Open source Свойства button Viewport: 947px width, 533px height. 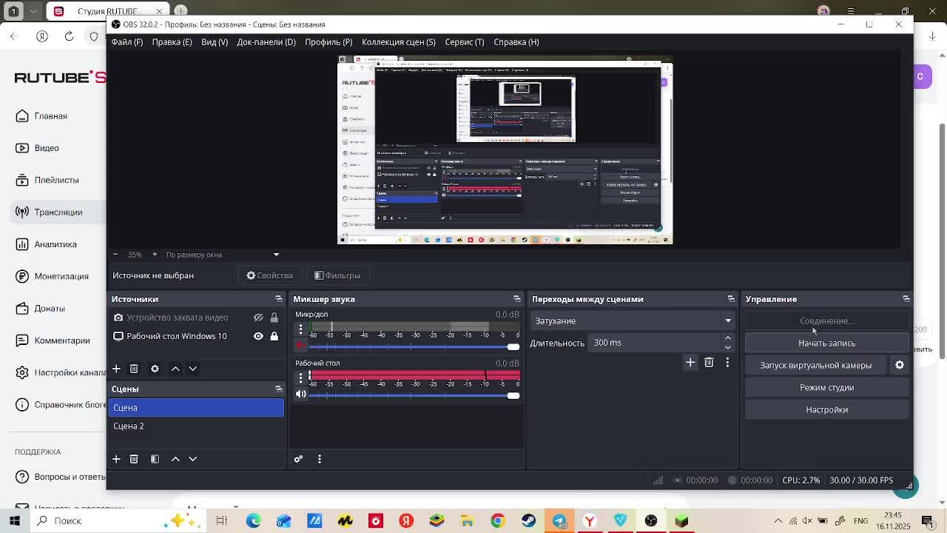(x=270, y=275)
